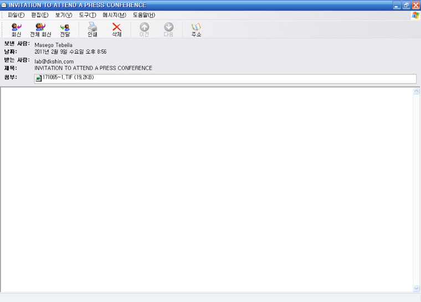Image resolution: width=421 pixels, height=302 pixels.
Task: Open the 편집(E) menu
Action: (x=40, y=15)
